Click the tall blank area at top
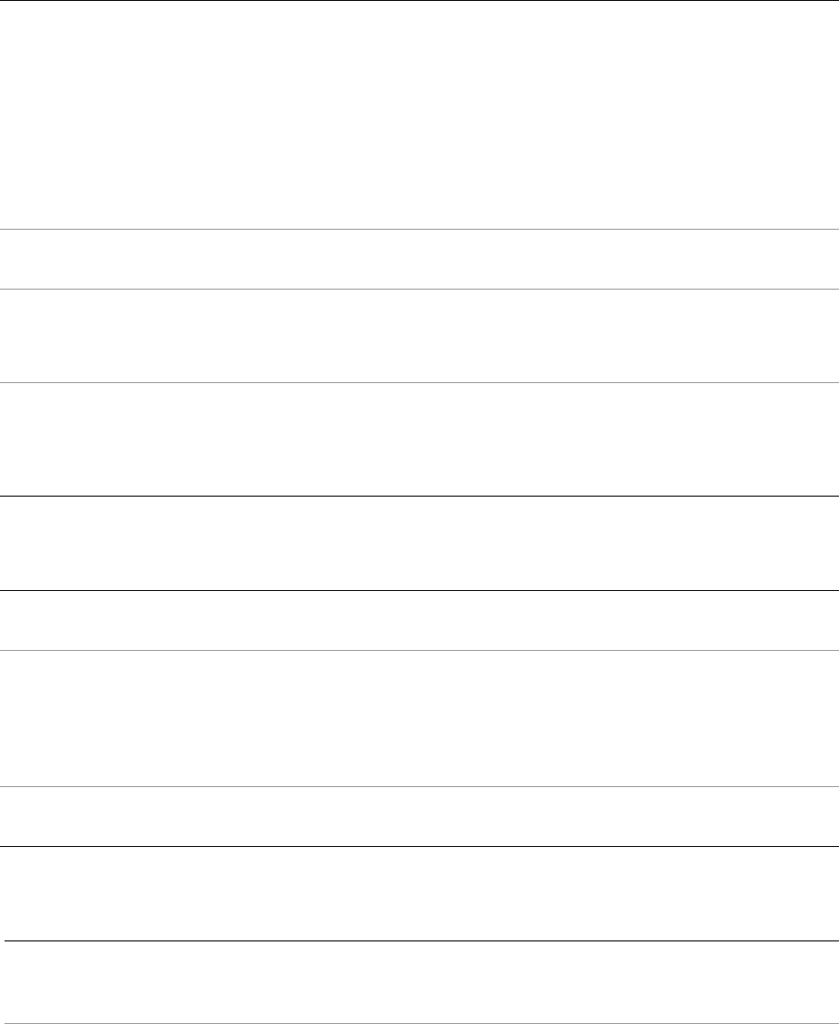 (419, 115)
